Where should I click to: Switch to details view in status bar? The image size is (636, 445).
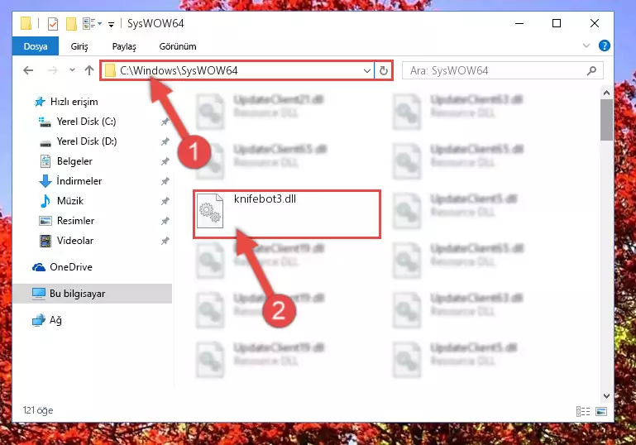click(x=583, y=411)
